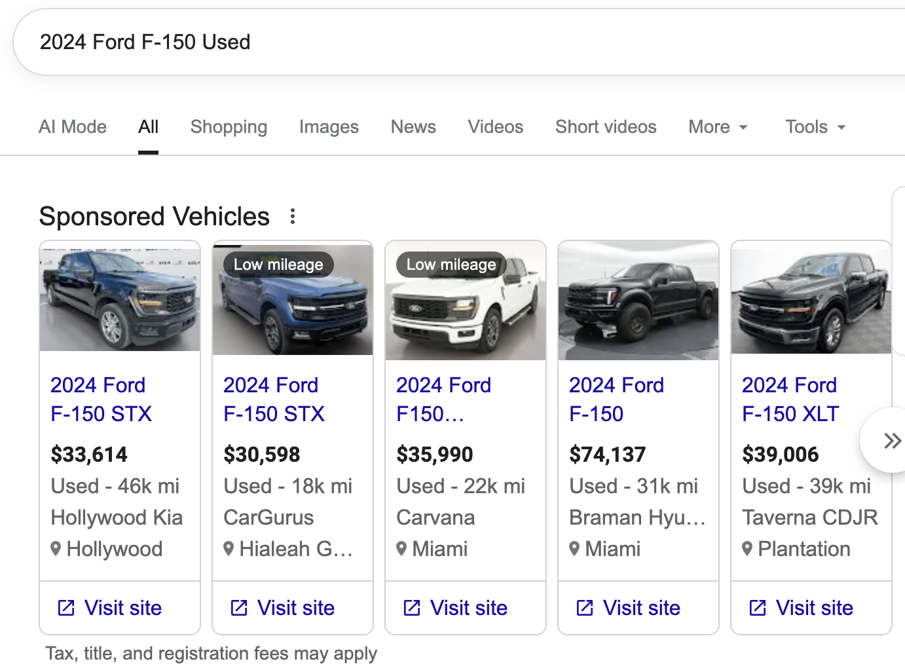Click the Used - 31k mi text

[x=634, y=486]
